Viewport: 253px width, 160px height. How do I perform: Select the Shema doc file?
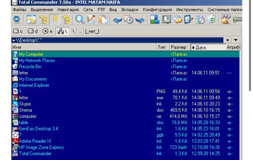point(125,110)
